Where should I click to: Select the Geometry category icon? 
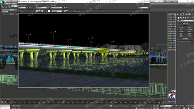pyautogui.click(x=178, y=18)
